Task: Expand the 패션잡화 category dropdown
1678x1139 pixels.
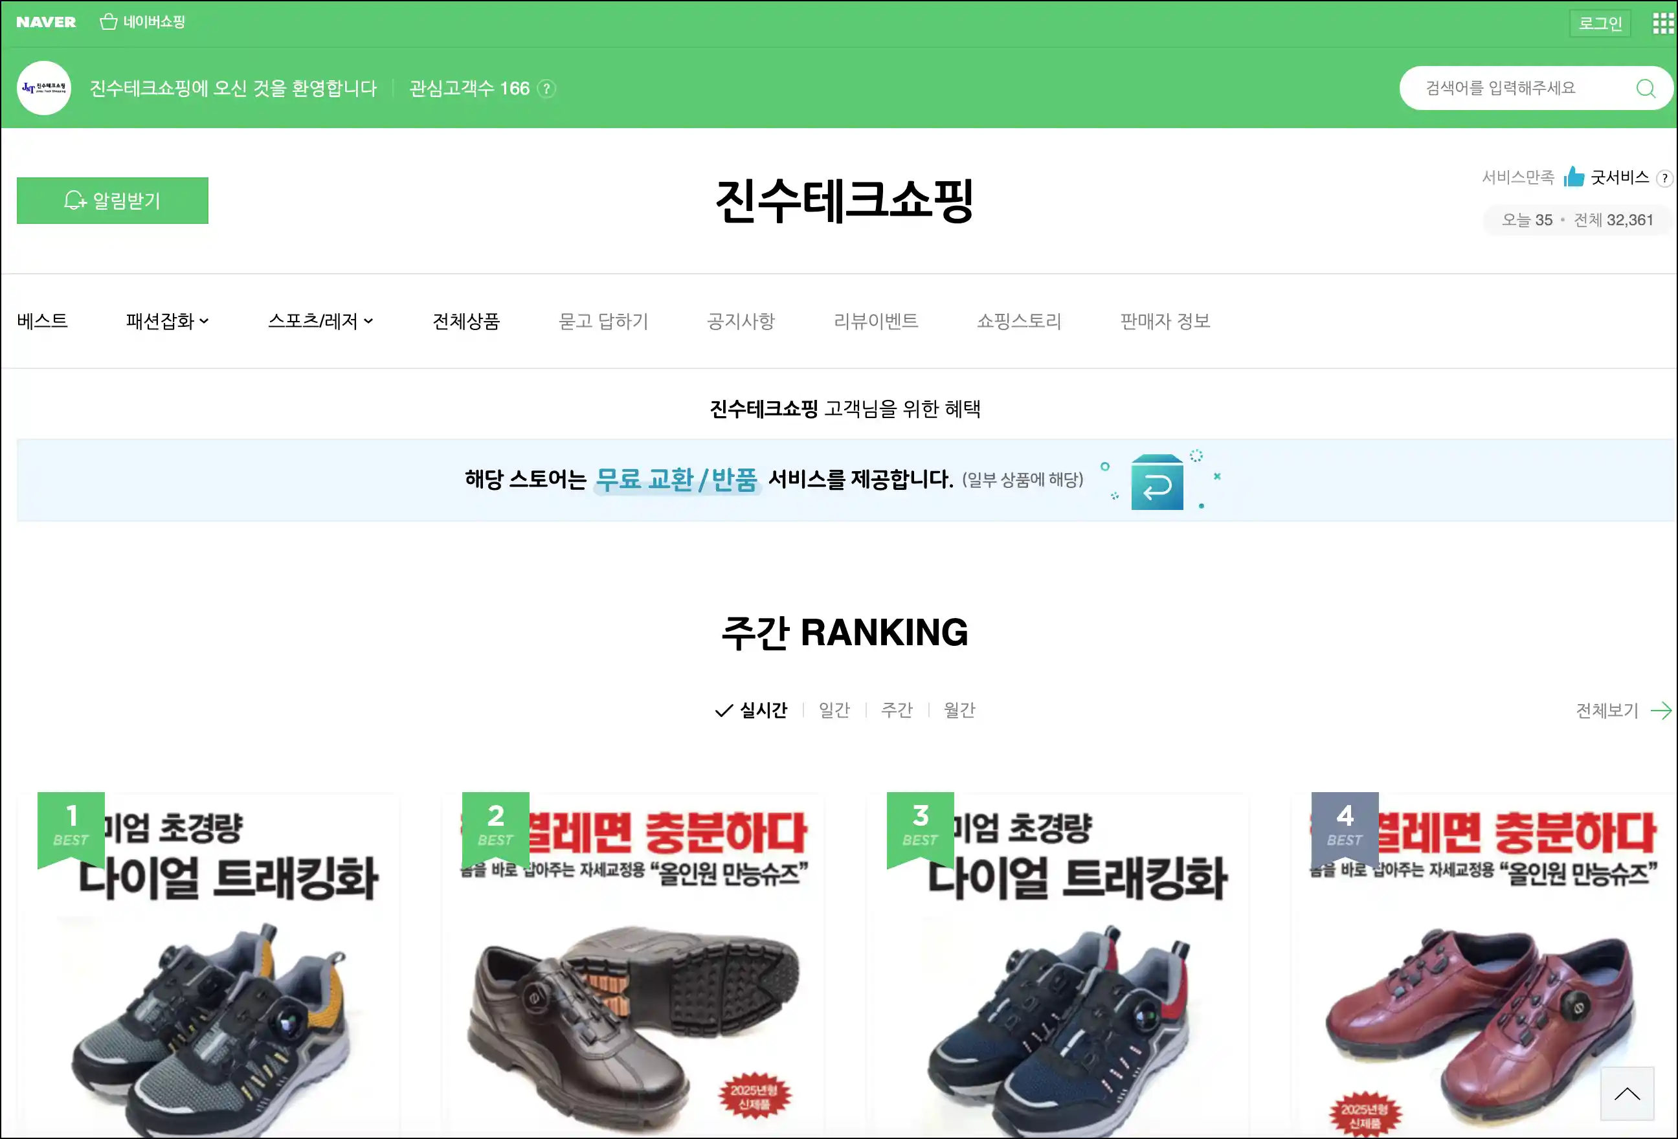Action: click(168, 320)
